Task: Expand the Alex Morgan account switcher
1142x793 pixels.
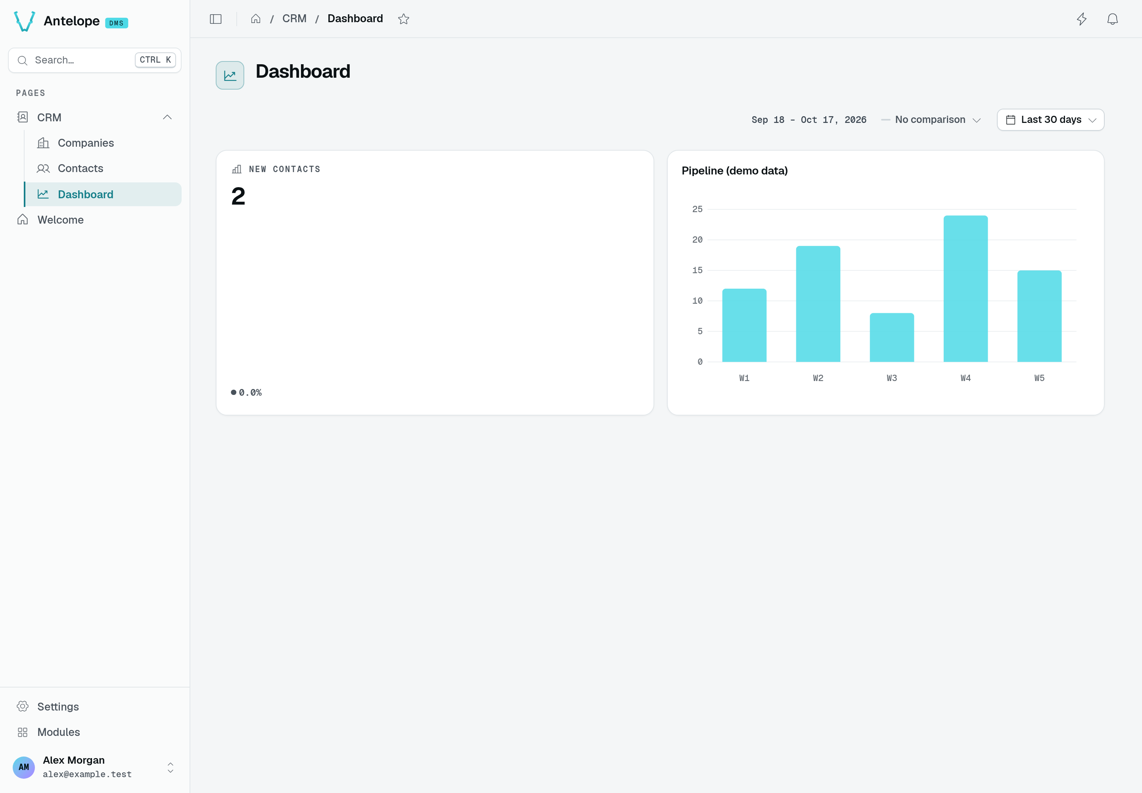Action: pyautogui.click(x=171, y=768)
